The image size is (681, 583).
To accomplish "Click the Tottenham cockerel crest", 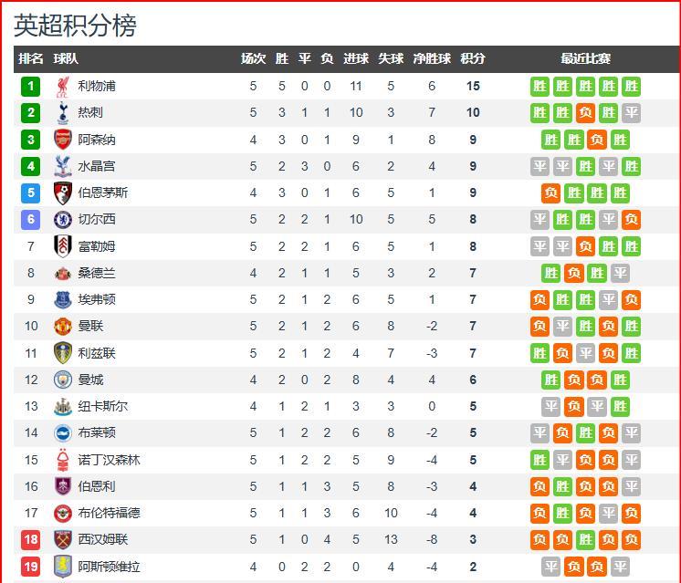I will (x=63, y=113).
